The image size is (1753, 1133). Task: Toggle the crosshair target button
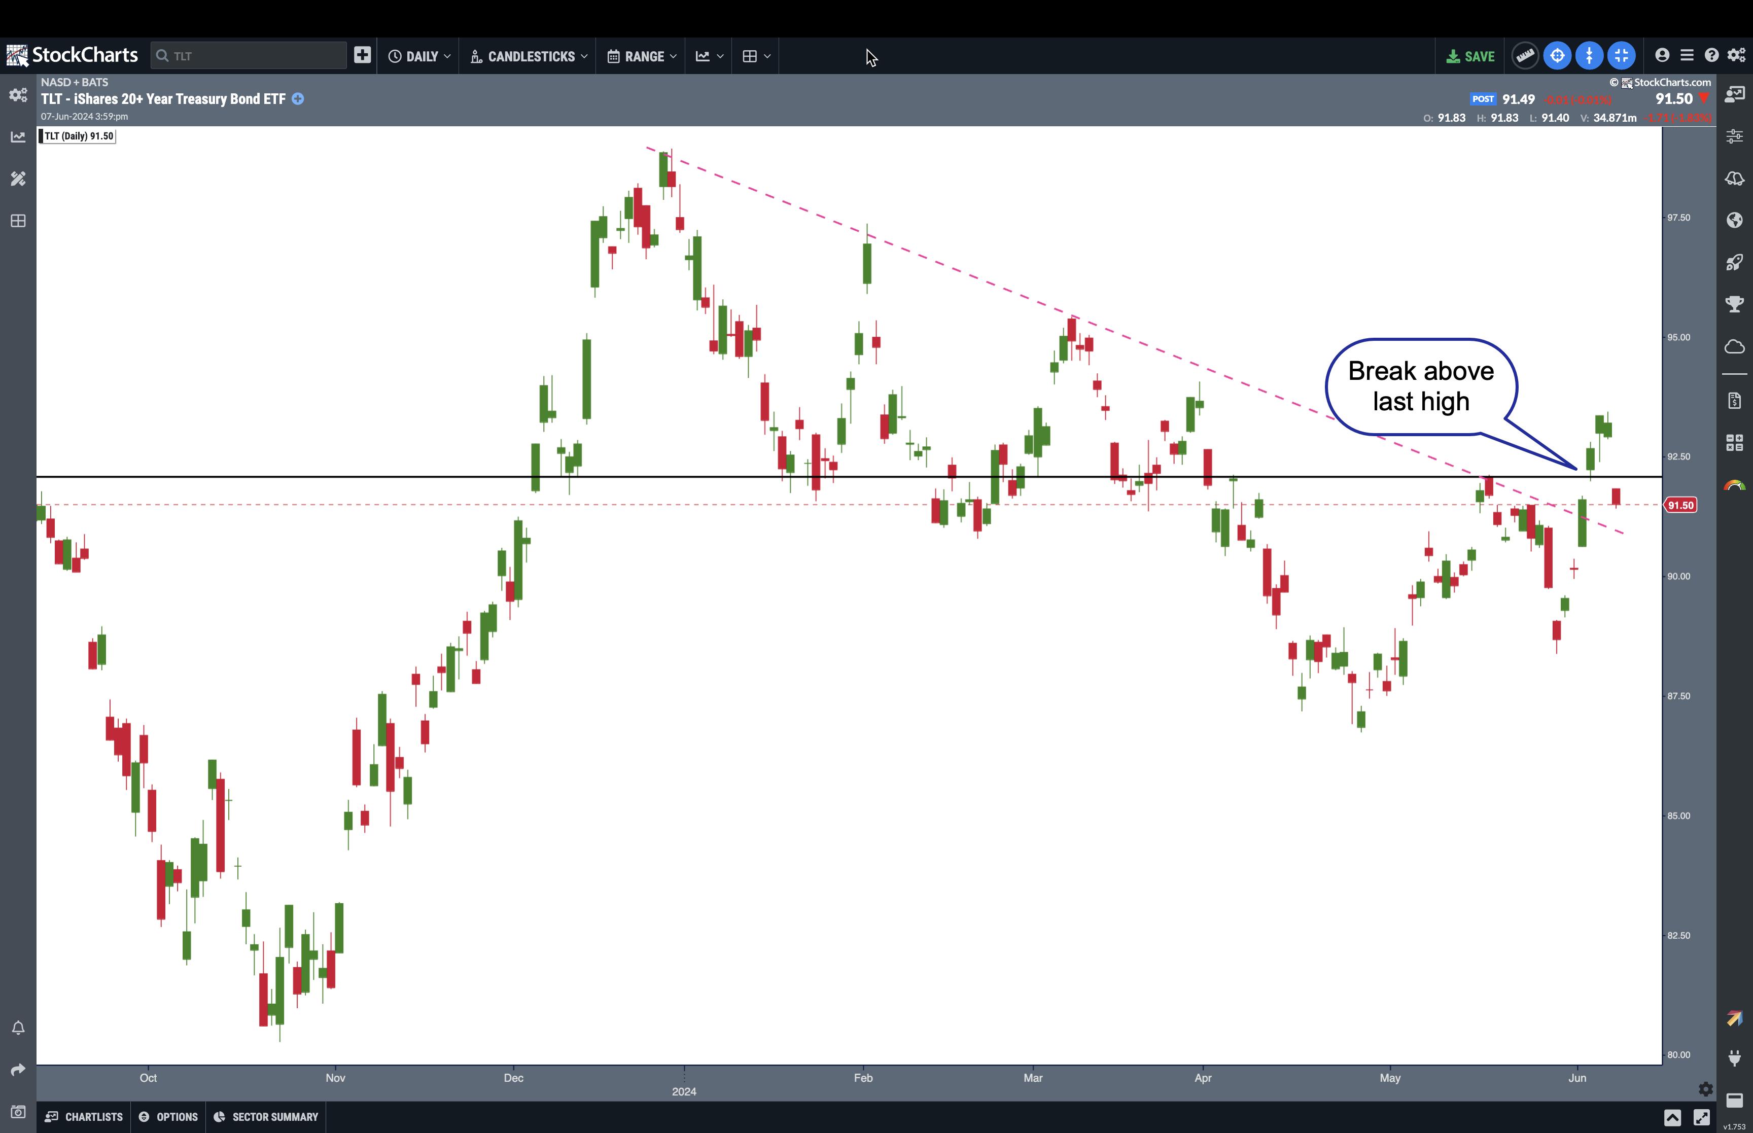[1557, 56]
